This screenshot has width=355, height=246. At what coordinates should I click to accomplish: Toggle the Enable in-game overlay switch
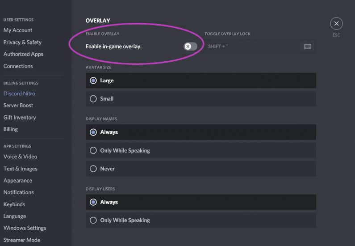190,47
